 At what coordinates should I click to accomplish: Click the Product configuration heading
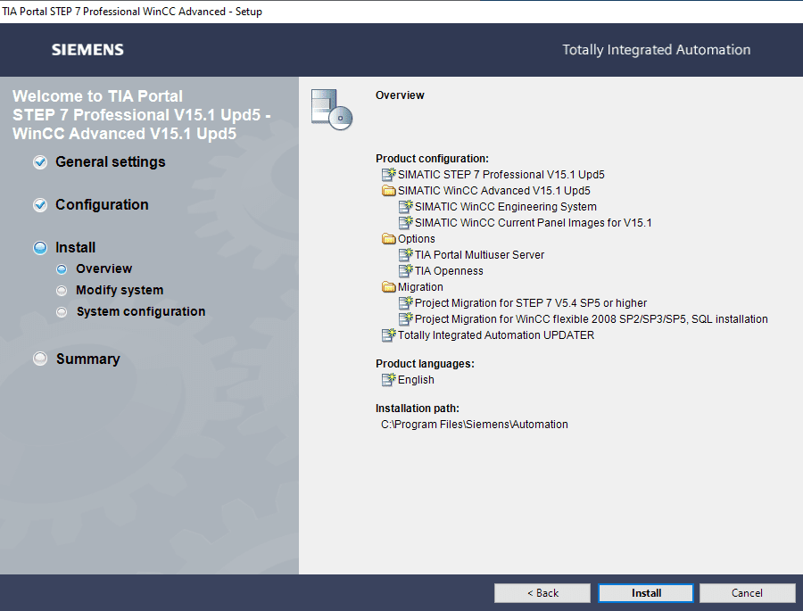click(432, 159)
